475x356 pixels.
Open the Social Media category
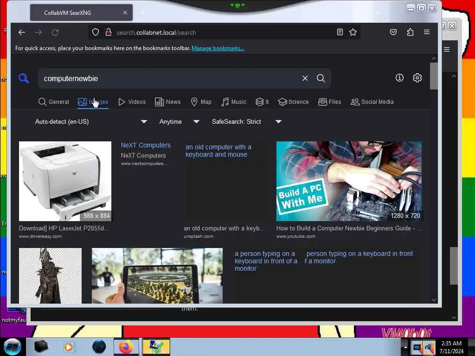tap(372, 102)
